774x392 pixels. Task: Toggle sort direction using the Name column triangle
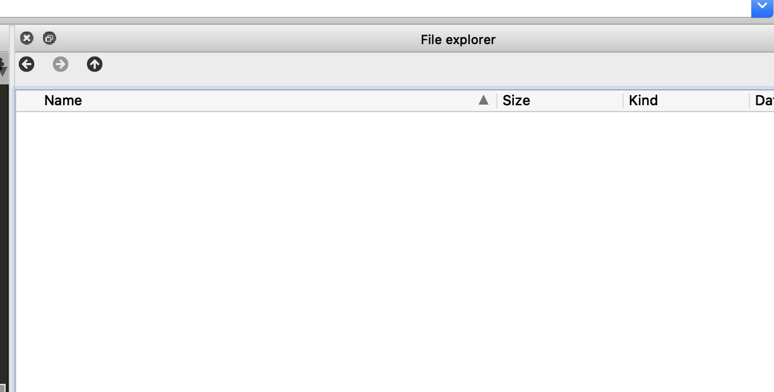point(484,100)
